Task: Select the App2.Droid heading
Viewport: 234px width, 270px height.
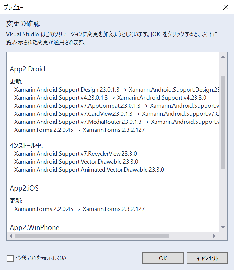Action: pyautogui.click(x=27, y=69)
